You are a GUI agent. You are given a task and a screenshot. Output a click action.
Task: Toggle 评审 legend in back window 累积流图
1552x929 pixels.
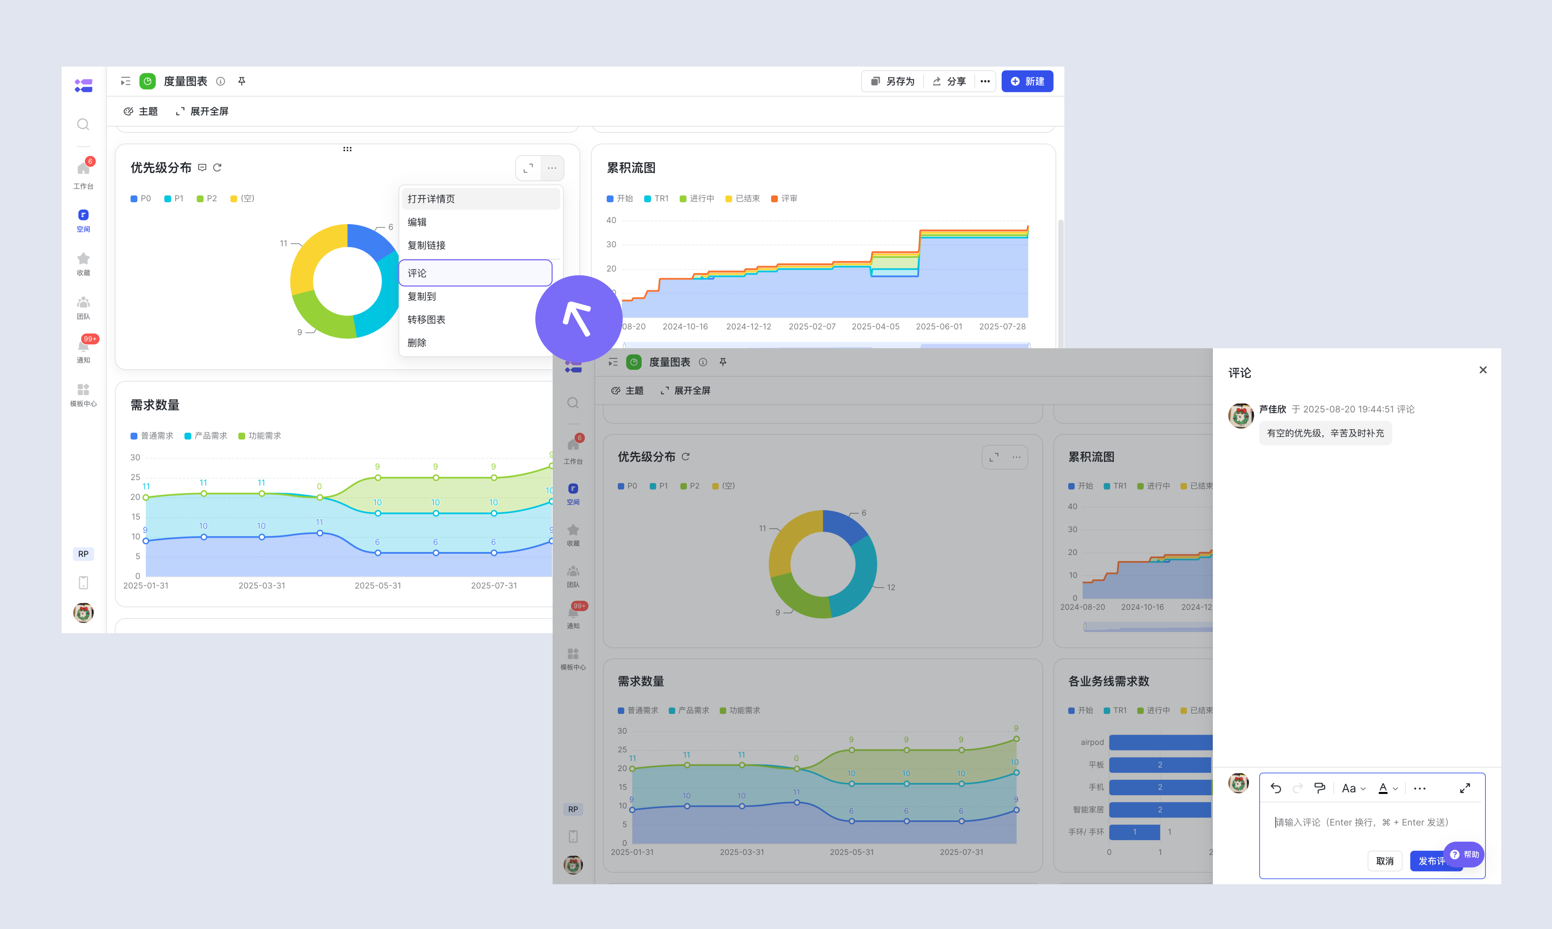[784, 198]
